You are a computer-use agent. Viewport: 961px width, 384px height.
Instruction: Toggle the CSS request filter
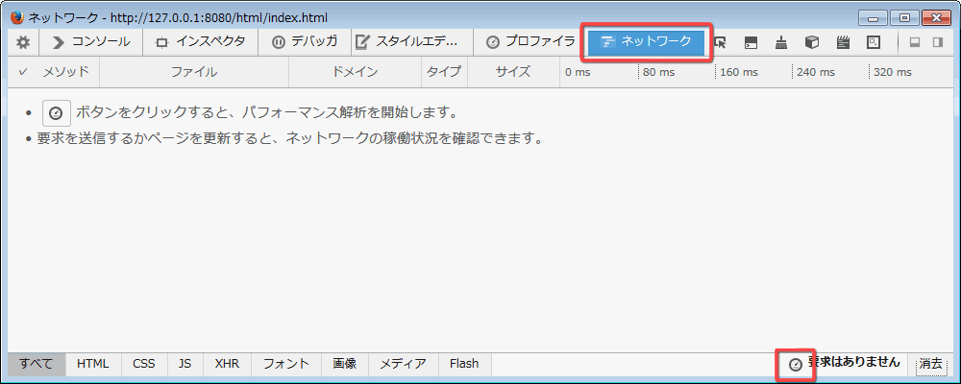[144, 364]
